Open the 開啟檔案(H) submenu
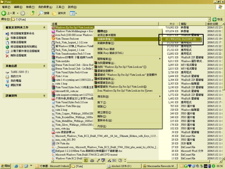 click(128, 59)
